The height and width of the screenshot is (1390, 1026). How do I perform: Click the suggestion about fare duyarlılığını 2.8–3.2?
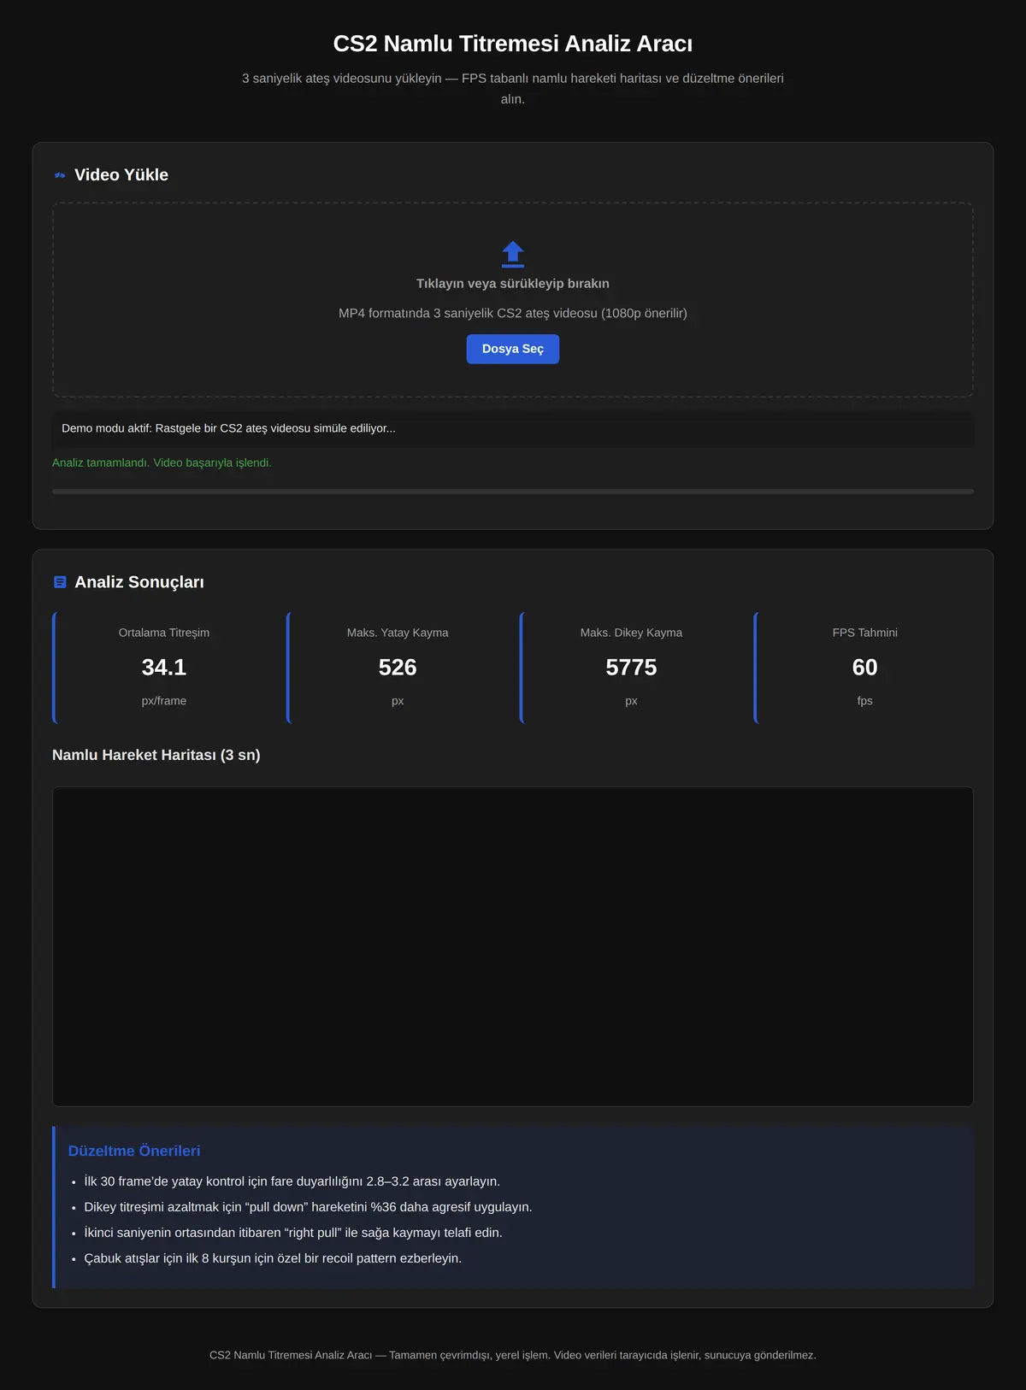[x=292, y=1181]
